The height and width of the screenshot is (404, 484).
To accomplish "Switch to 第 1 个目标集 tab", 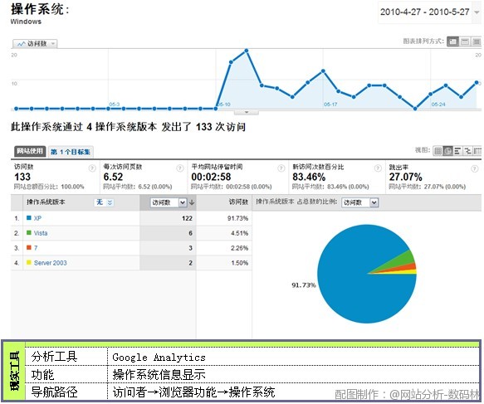I will pyautogui.click(x=71, y=152).
